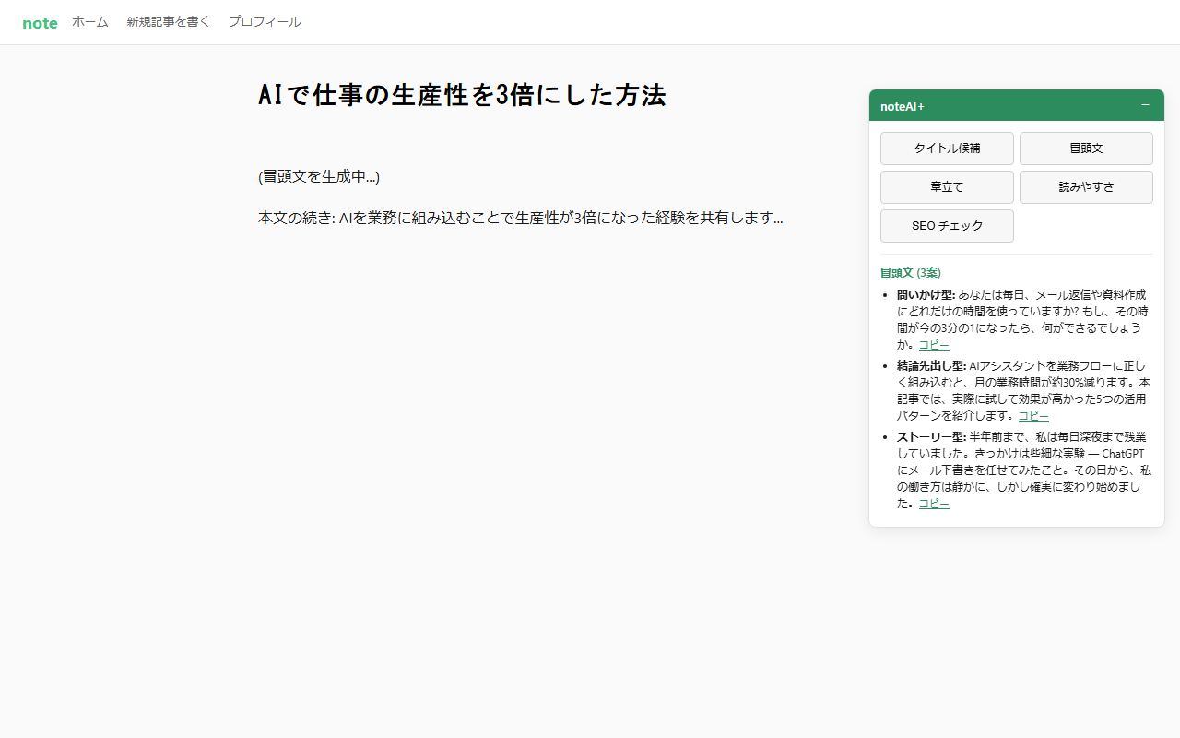Copy the 結論先出し型 opening suggestion
This screenshot has width=1180, height=738.
click(1033, 416)
